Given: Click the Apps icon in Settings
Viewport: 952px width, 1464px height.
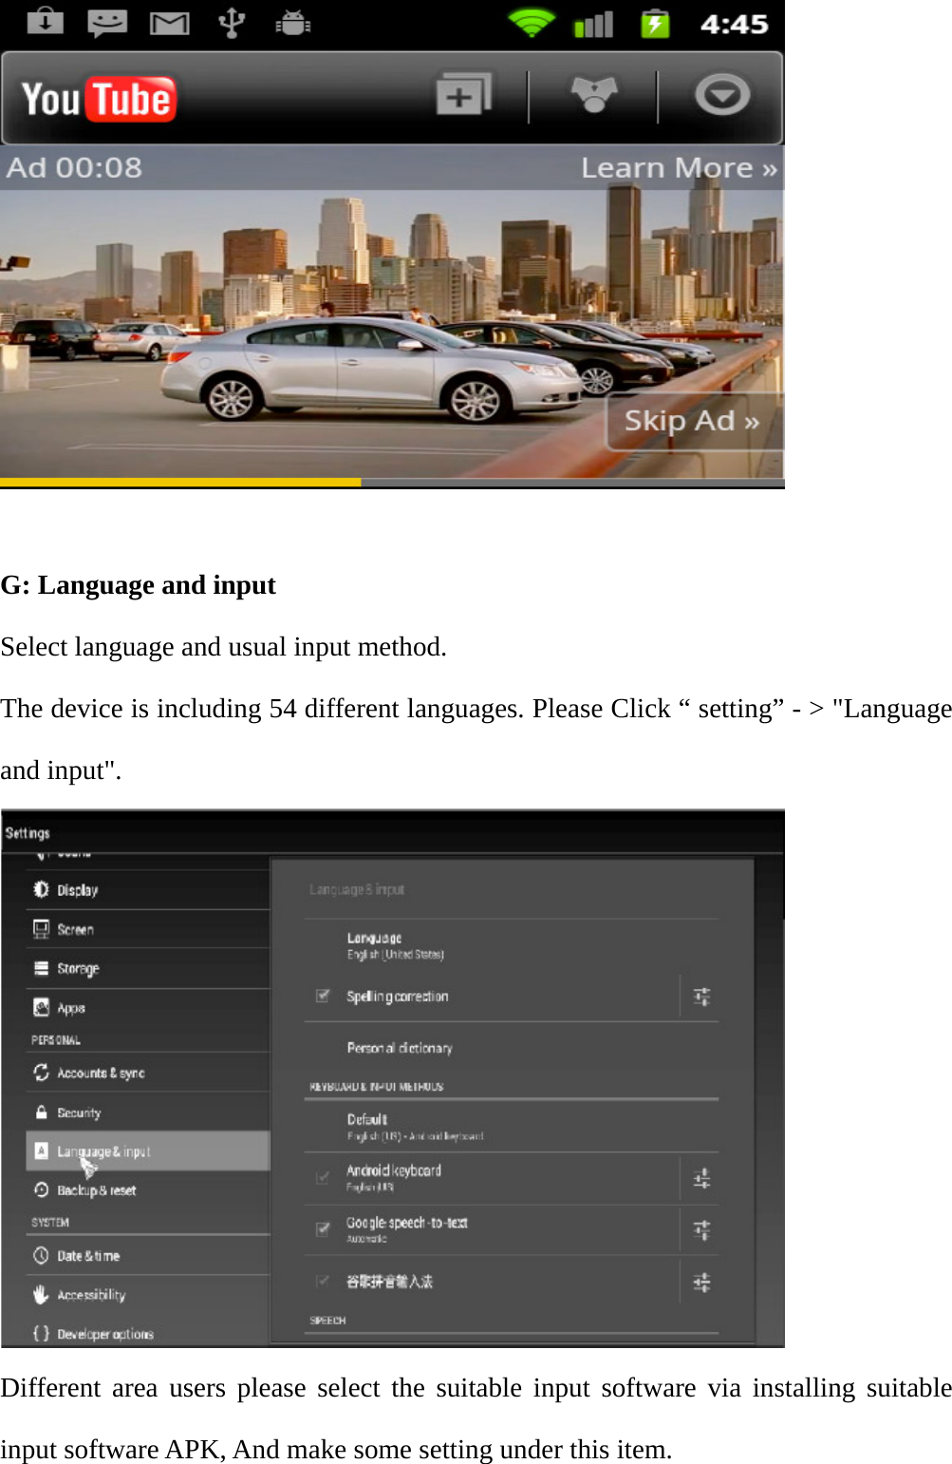Looking at the screenshot, I should 40,1007.
